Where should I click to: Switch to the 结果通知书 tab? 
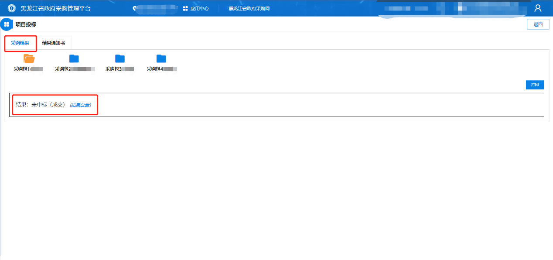pyautogui.click(x=53, y=43)
